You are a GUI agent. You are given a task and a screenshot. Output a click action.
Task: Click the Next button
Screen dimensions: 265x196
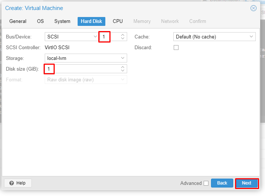247,183
